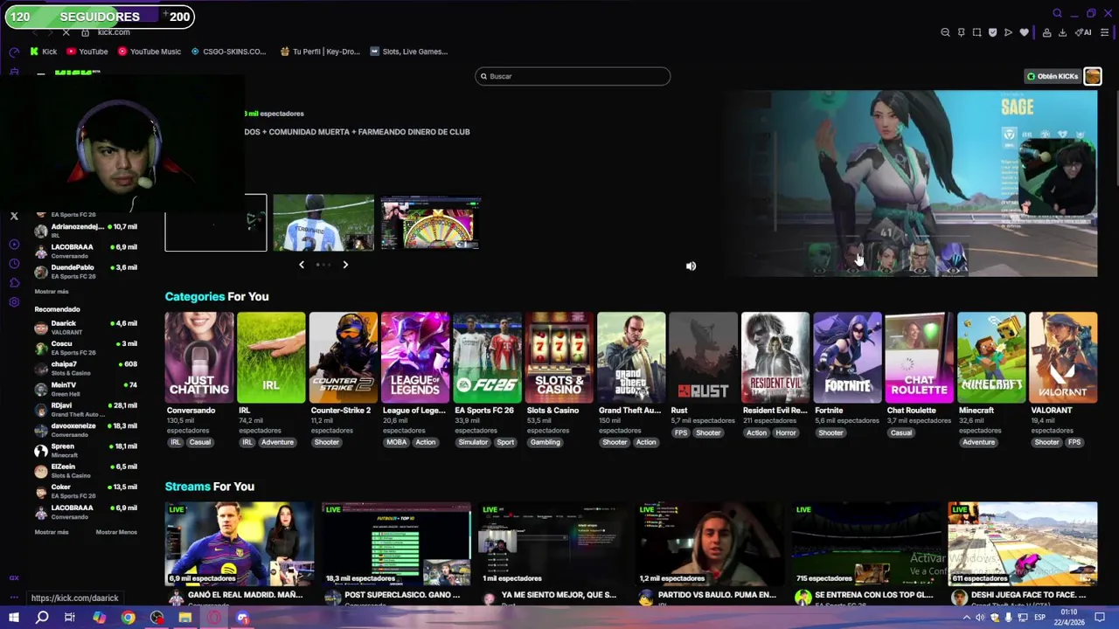This screenshot has width=1119, height=629.
Task: Open the user profile avatar menu
Action: [1093, 76]
